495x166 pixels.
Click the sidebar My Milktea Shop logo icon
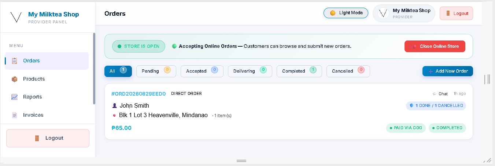(16, 17)
